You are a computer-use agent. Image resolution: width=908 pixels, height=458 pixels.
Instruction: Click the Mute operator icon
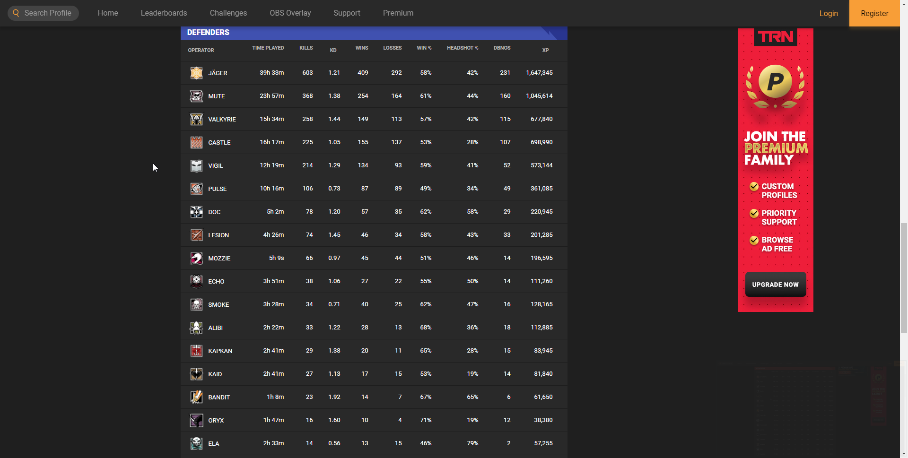pos(196,96)
